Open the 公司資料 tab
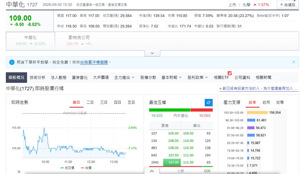Screen dimensions: 302x174 tap(242, 78)
